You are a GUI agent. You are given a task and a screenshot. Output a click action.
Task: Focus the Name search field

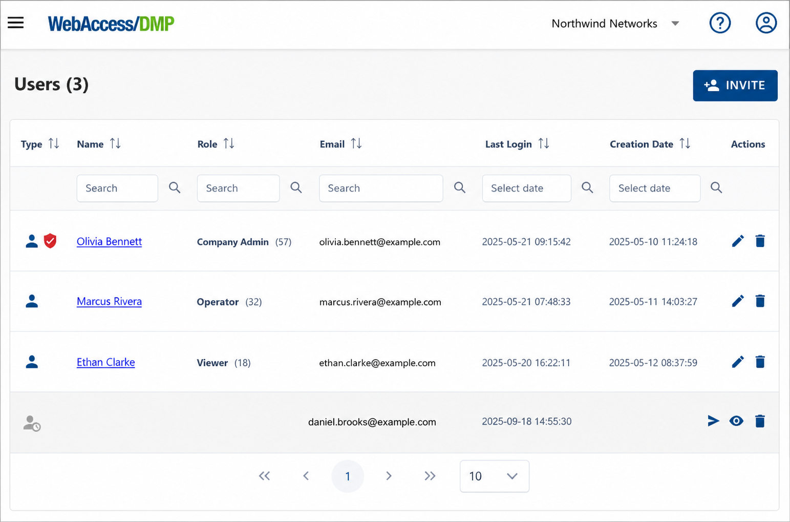click(117, 188)
